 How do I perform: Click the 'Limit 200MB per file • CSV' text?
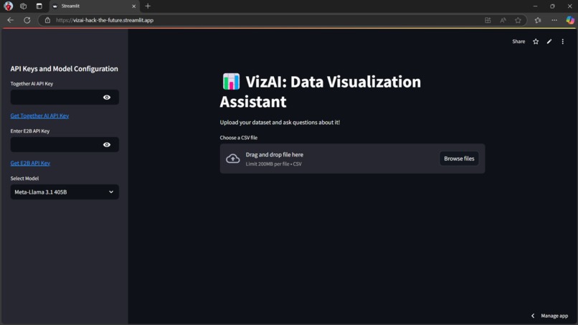(x=273, y=164)
